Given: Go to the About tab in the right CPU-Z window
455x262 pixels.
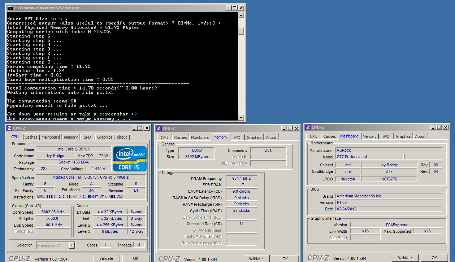Looking at the screenshot, I should (420, 136).
